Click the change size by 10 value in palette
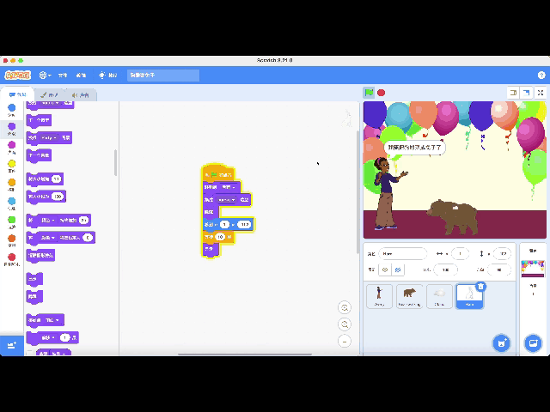Viewport: 550px width, 412px height. point(56,179)
